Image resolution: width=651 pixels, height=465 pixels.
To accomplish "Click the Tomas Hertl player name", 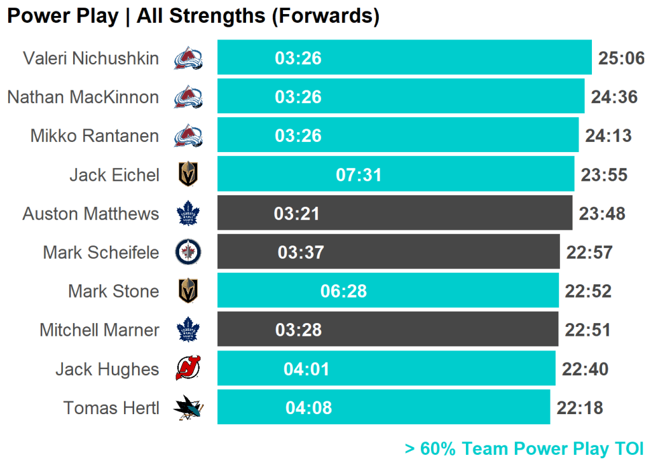I will (111, 408).
